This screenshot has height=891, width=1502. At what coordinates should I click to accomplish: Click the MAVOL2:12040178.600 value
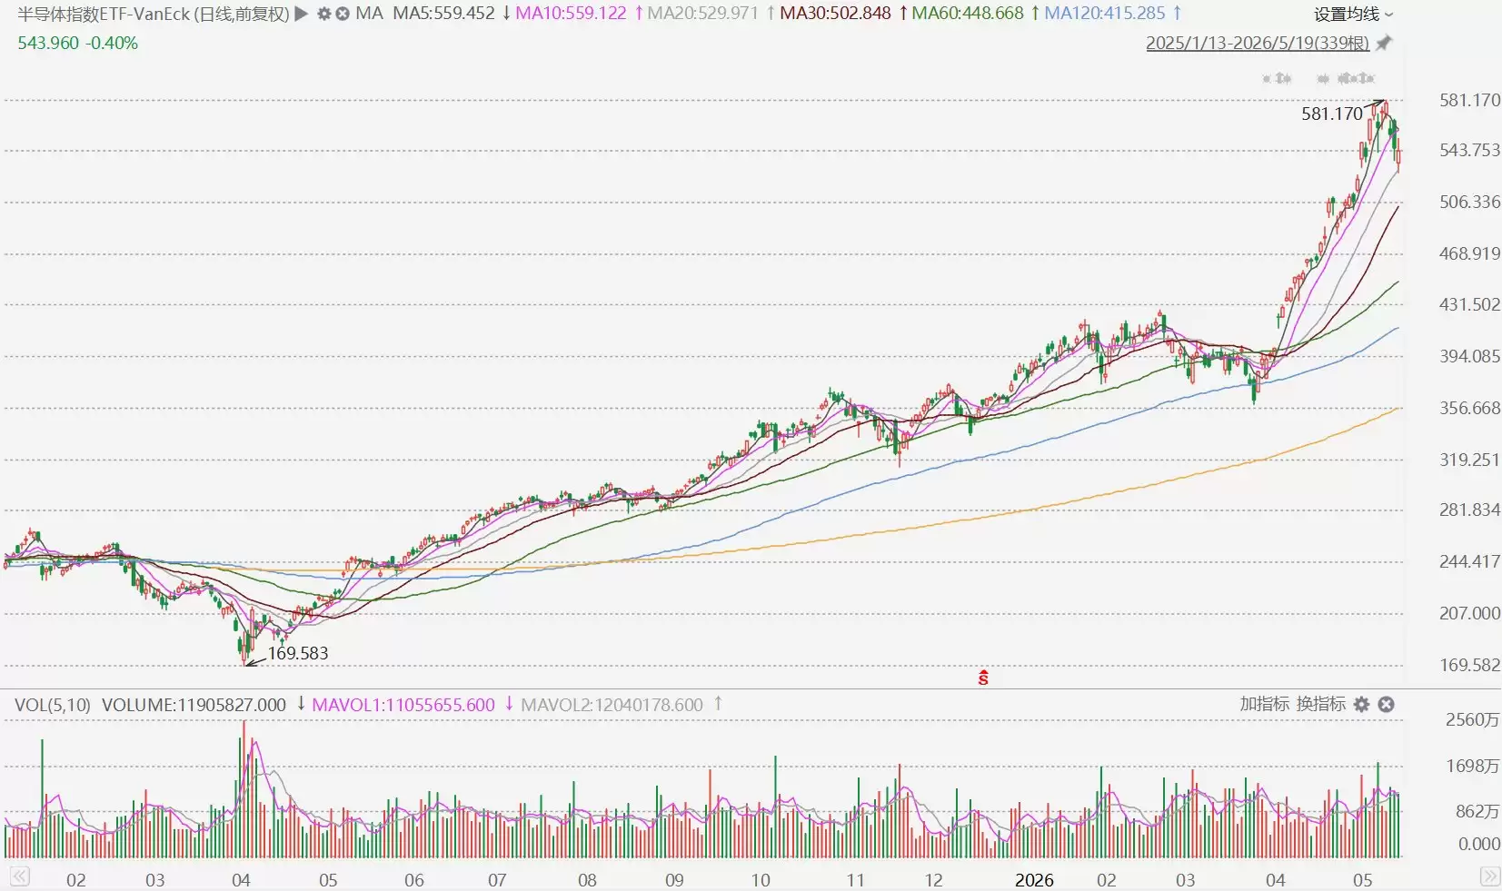(612, 705)
